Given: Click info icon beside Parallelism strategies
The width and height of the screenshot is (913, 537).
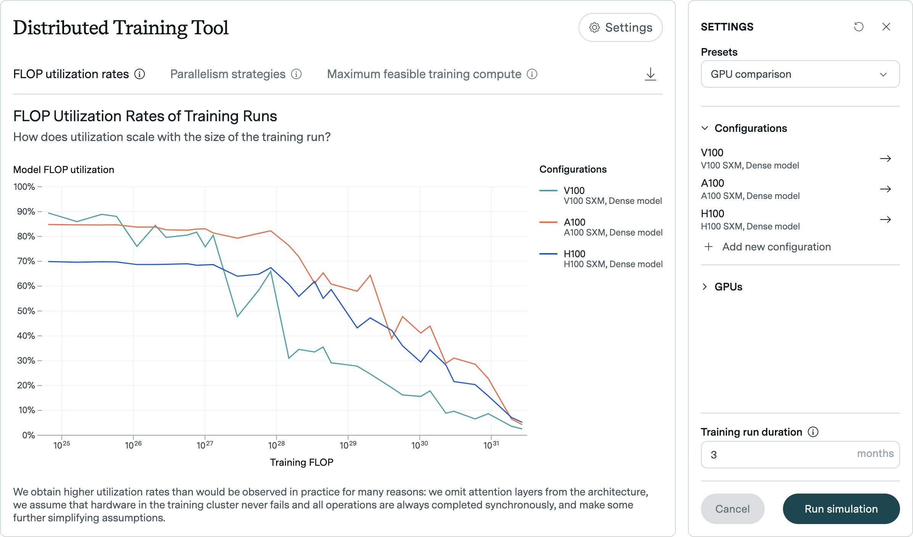Looking at the screenshot, I should [x=296, y=74].
